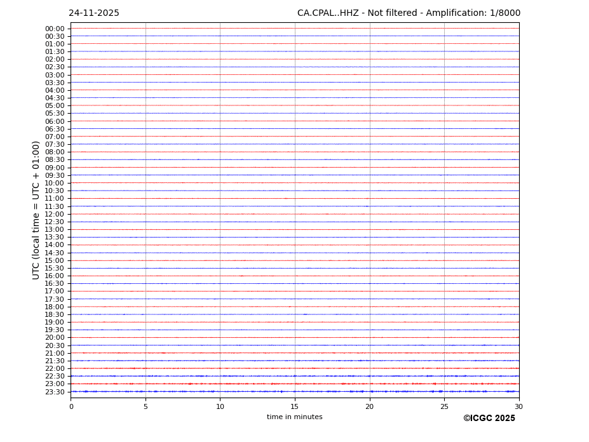Image resolution: width=589 pixels, height=442 pixels.
Task: Click the 'time in minutes' axis label
Action: pyautogui.click(x=294, y=417)
